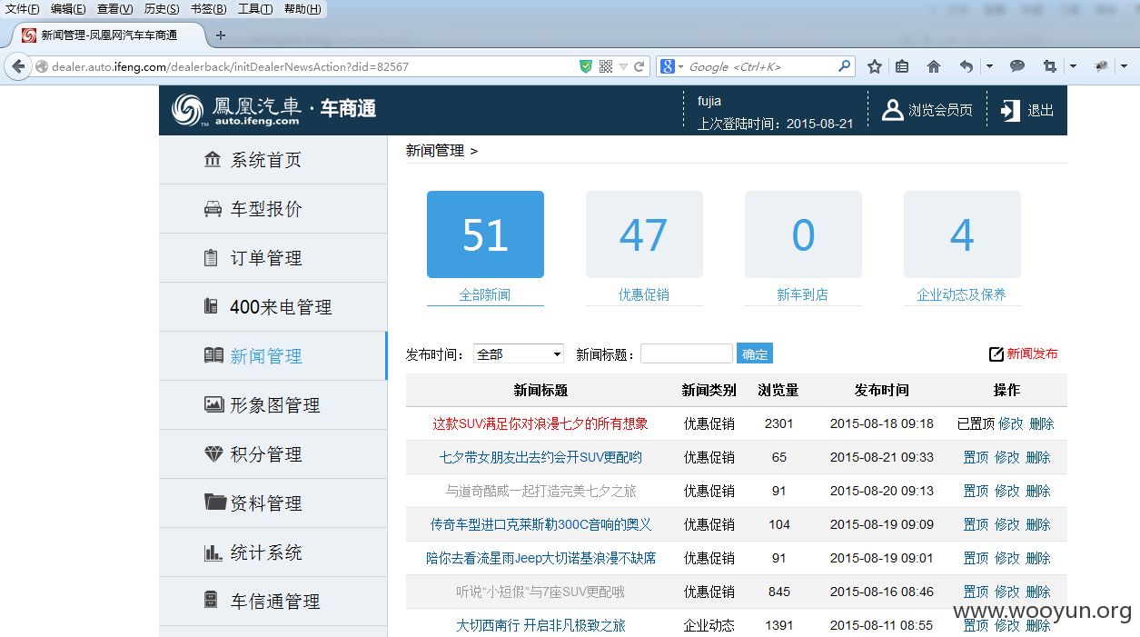Image resolution: width=1140 pixels, height=637 pixels.
Task: Open news 七夕带女朋友出去约会开SUV更配哟
Action: click(x=540, y=457)
